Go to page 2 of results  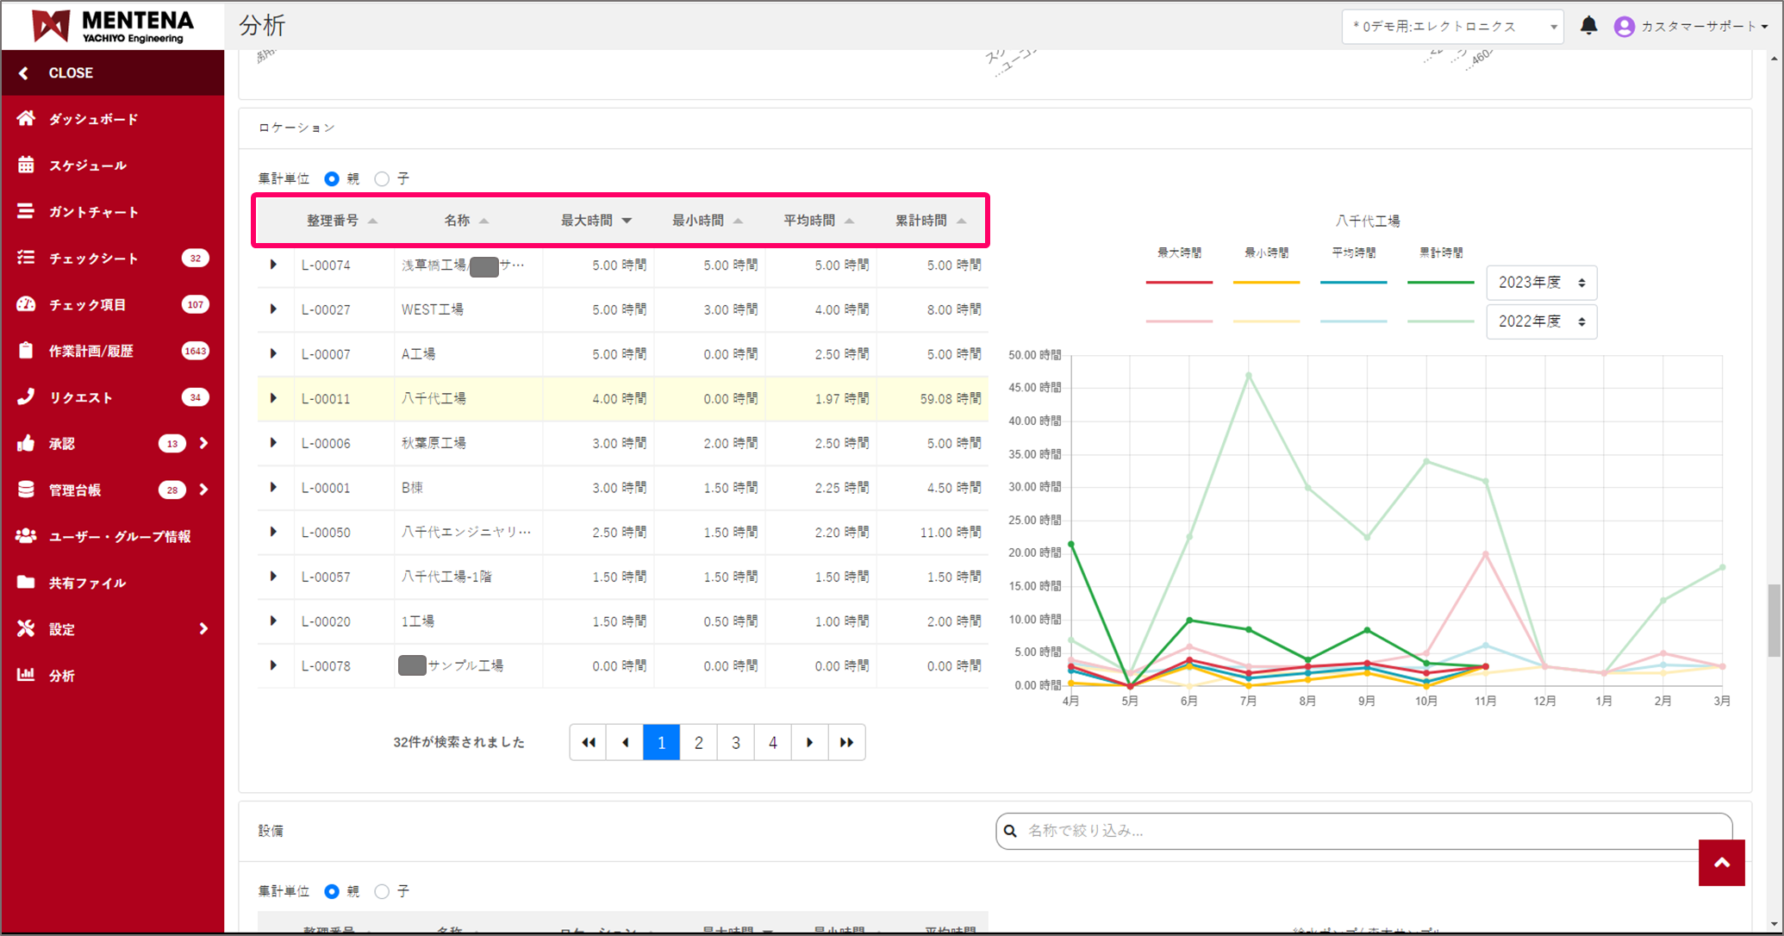tap(699, 742)
